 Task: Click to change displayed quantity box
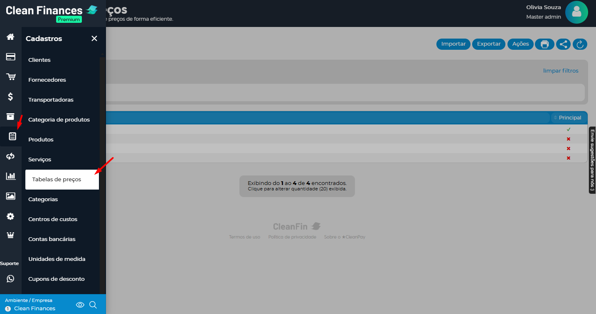[x=297, y=186]
